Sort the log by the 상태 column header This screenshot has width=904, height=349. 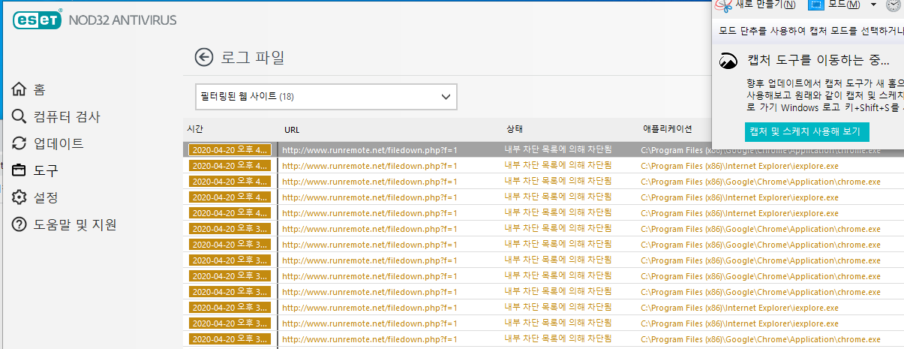coord(515,129)
